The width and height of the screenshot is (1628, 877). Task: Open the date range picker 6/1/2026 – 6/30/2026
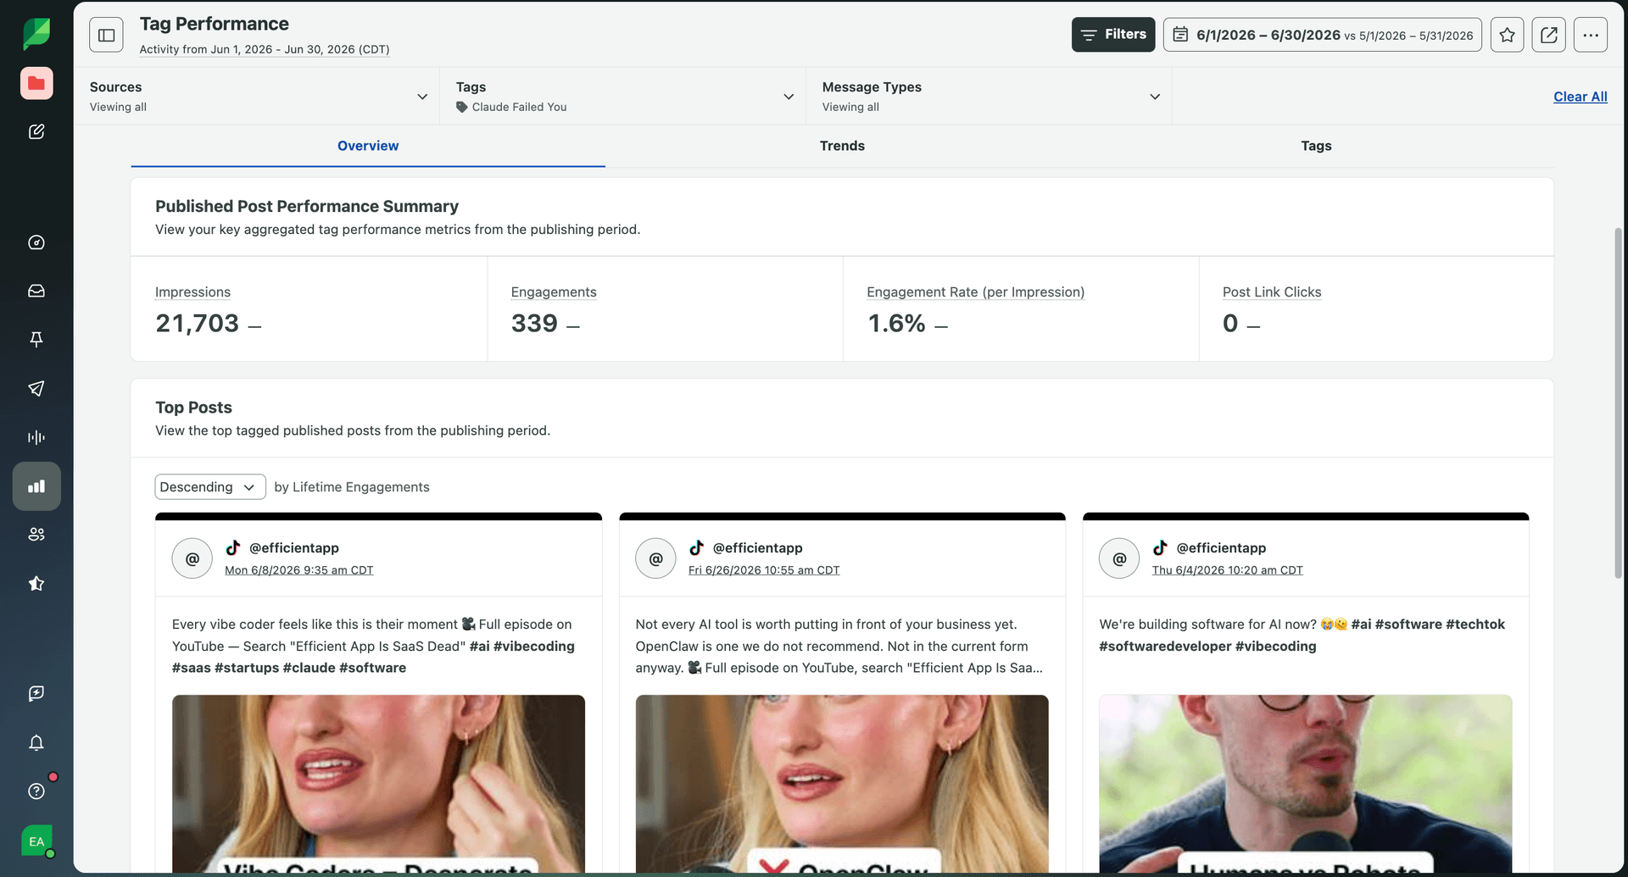(1323, 35)
